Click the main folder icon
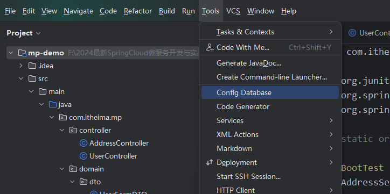This screenshot has height=194, width=390. point(42,91)
